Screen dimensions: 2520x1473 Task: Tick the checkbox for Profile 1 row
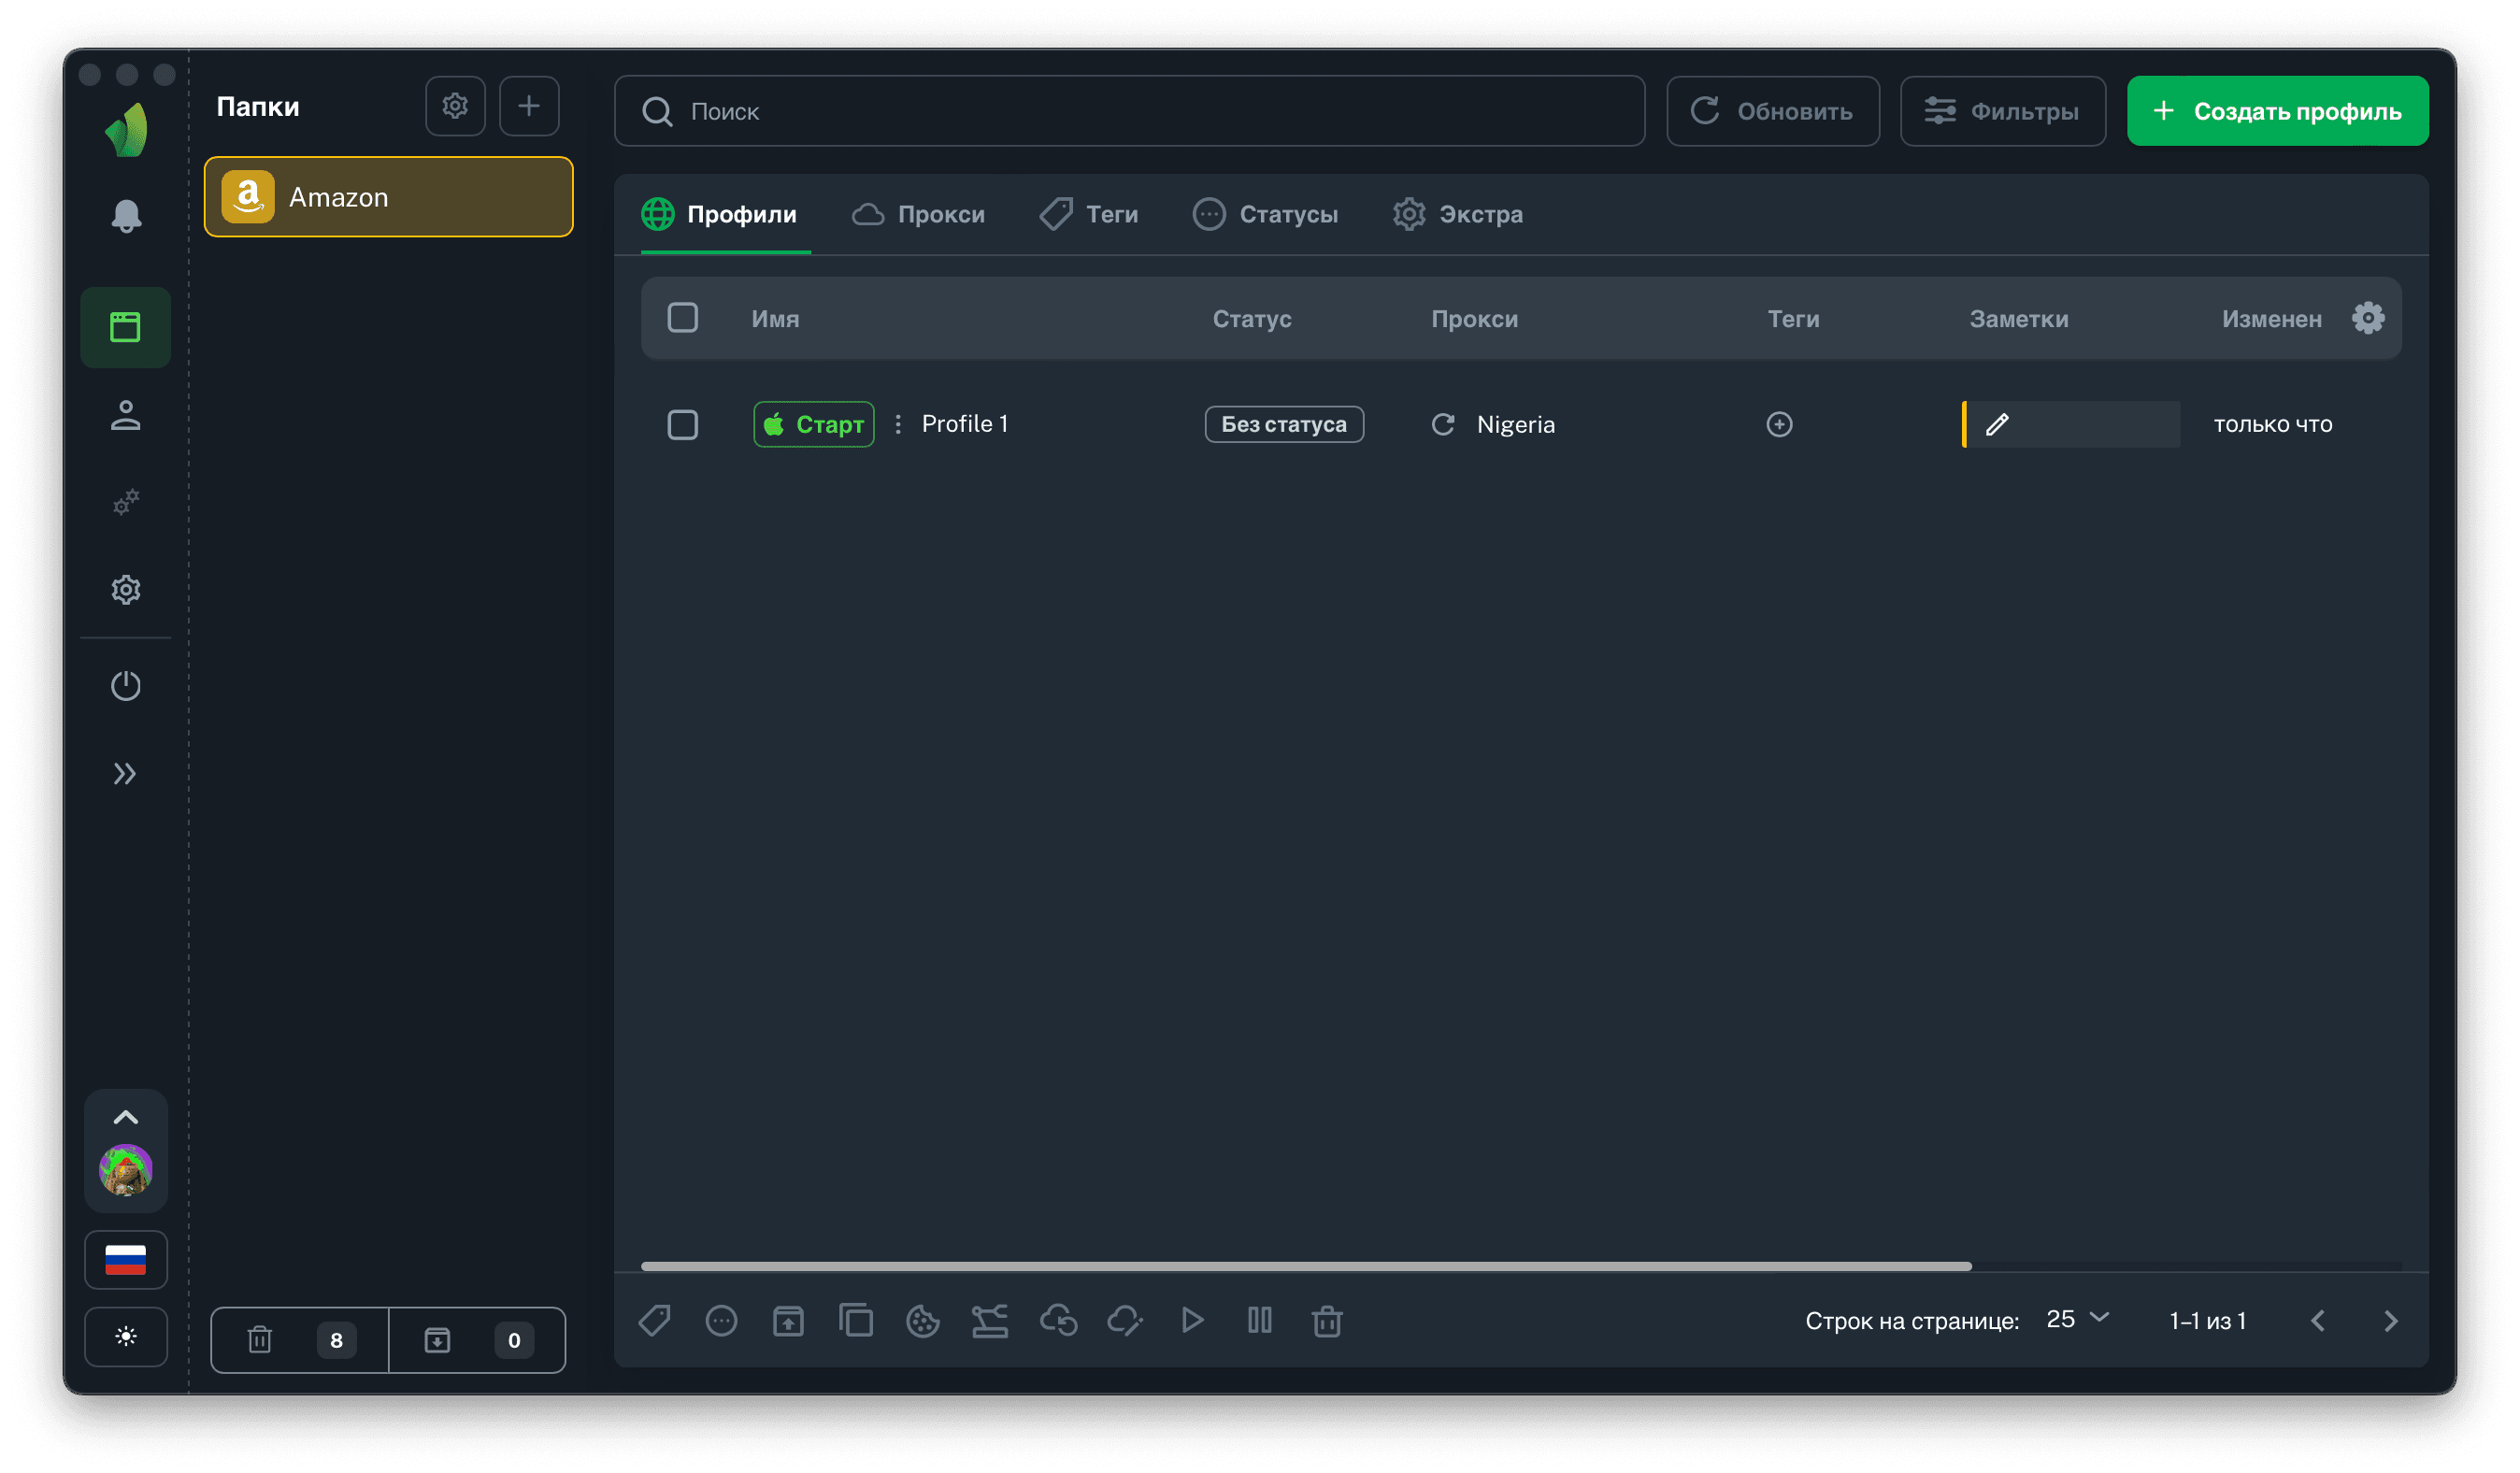tap(682, 424)
